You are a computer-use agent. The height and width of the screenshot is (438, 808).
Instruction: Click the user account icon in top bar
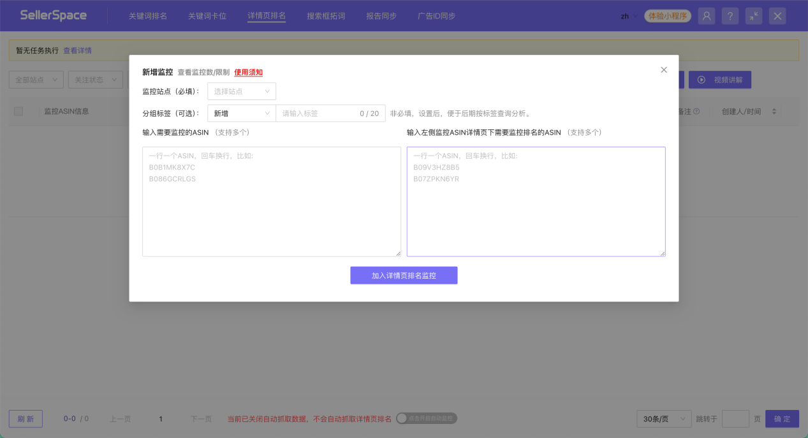[706, 15]
